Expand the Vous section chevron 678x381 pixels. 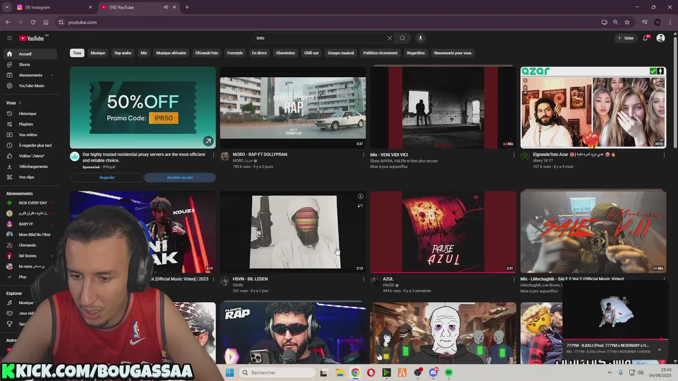[x=20, y=103]
